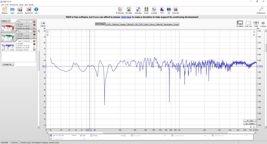
Task: Launch the signal Generator
Action: (x=138, y=10)
